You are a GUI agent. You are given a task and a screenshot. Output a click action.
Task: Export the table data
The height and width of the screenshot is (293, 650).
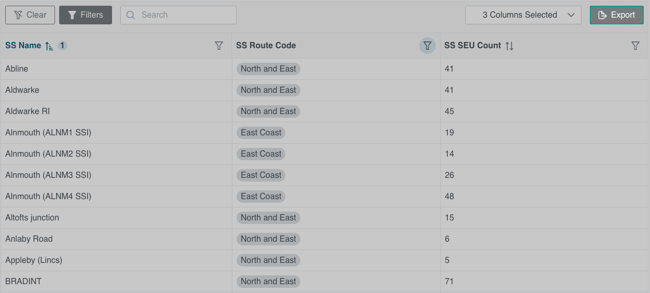[x=616, y=15]
